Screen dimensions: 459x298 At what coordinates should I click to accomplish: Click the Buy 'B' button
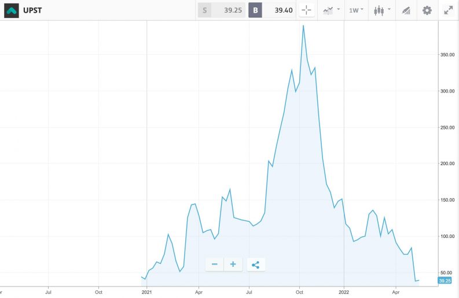pos(255,10)
